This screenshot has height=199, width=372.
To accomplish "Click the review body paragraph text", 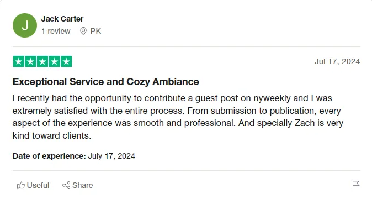I will (178, 117).
